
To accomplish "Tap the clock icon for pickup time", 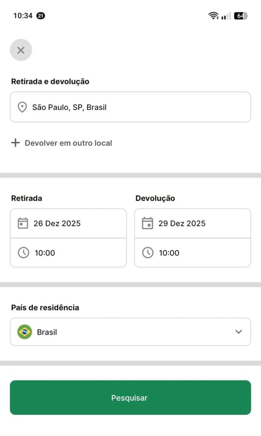I will coord(23,252).
